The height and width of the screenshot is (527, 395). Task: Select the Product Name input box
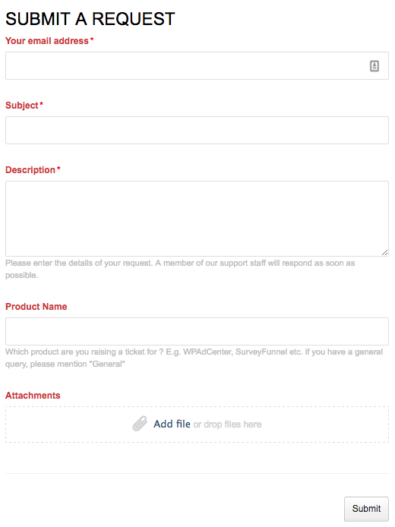pyautogui.click(x=197, y=331)
